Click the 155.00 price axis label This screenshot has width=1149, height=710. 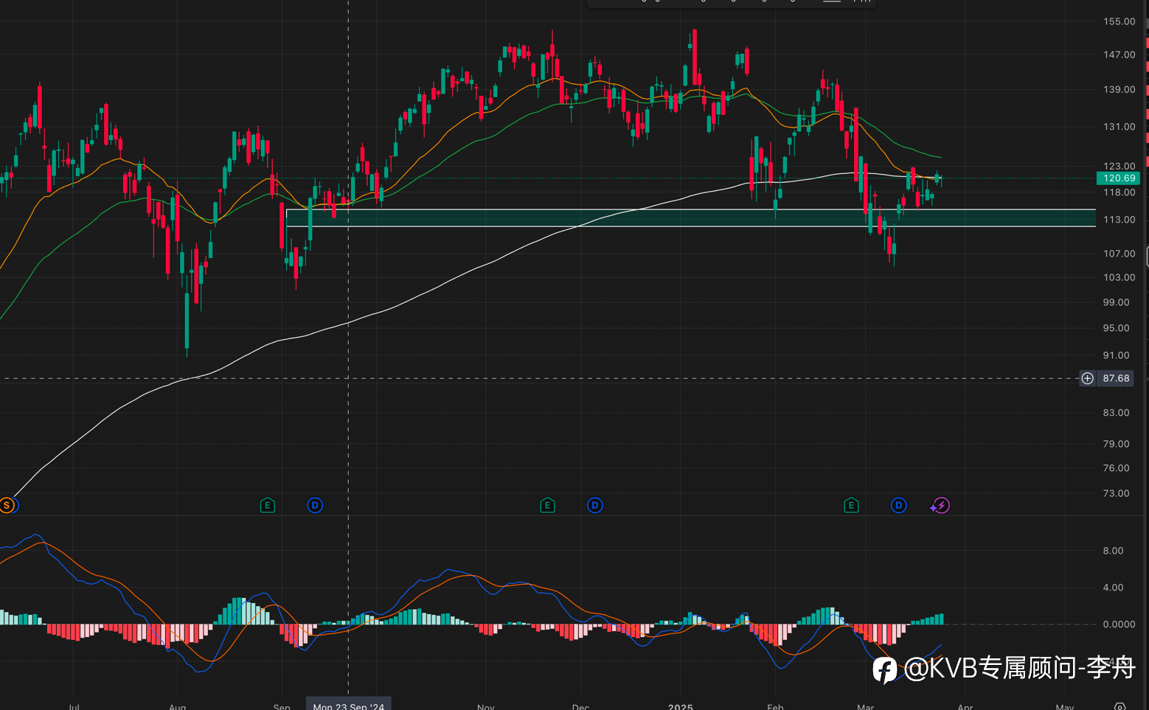coord(1119,21)
